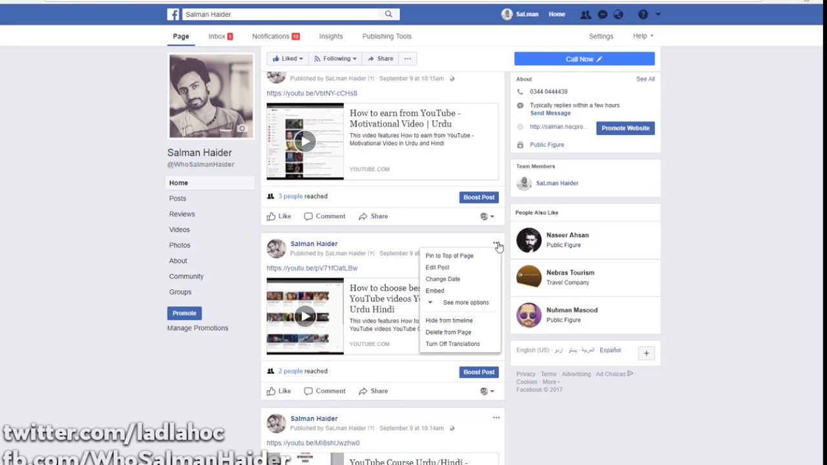The width and height of the screenshot is (827, 465).
Task: Play the How to earn from YouTube video
Action: [x=305, y=141]
